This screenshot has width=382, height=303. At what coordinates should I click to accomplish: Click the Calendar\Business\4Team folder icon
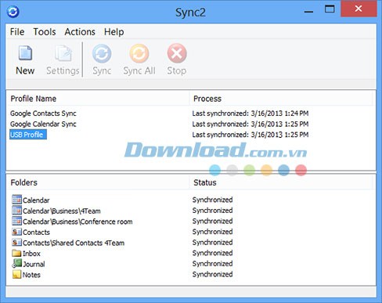[16, 211]
